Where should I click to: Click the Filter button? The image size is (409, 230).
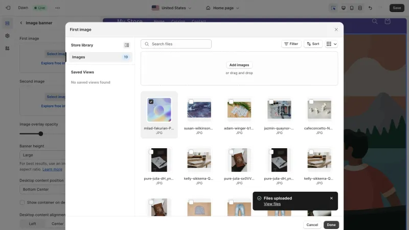[291, 44]
